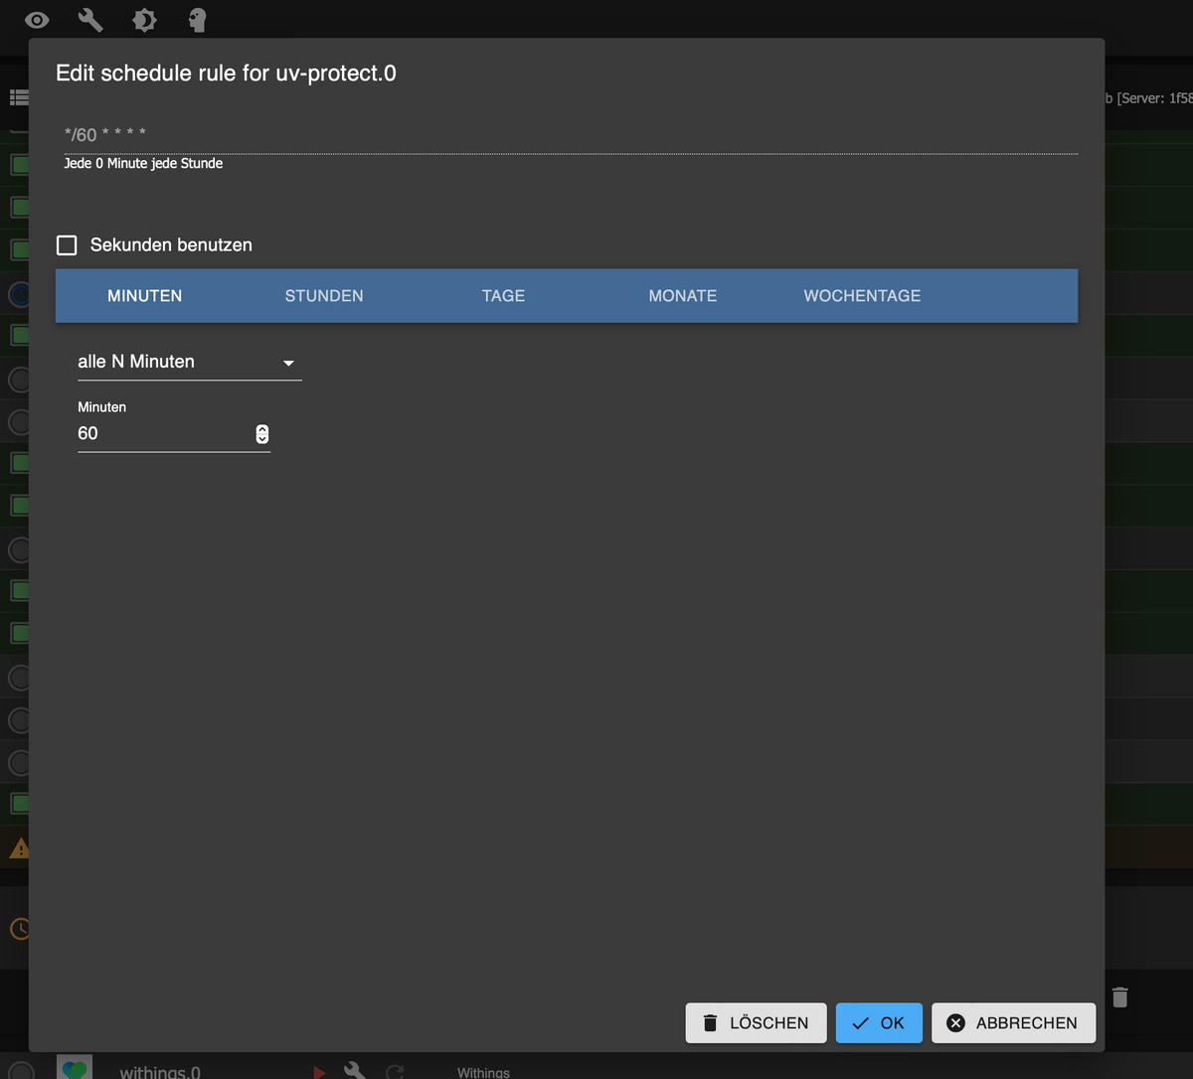Click the eye visibility icon in top bar
Screen dimensions: 1193x1079
tap(37, 20)
